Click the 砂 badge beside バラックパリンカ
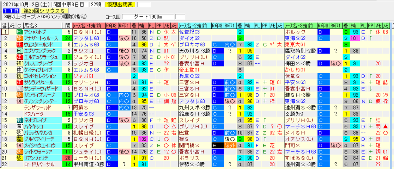 19,132
